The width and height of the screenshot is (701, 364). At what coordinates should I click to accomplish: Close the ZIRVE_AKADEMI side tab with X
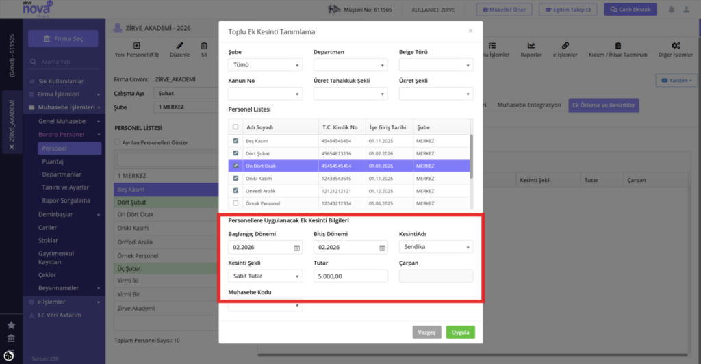[x=12, y=147]
